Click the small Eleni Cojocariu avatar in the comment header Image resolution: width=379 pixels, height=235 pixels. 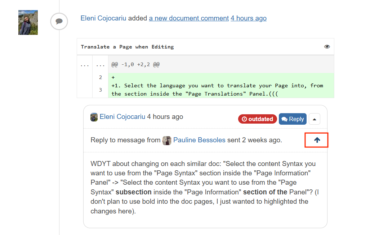click(x=94, y=117)
